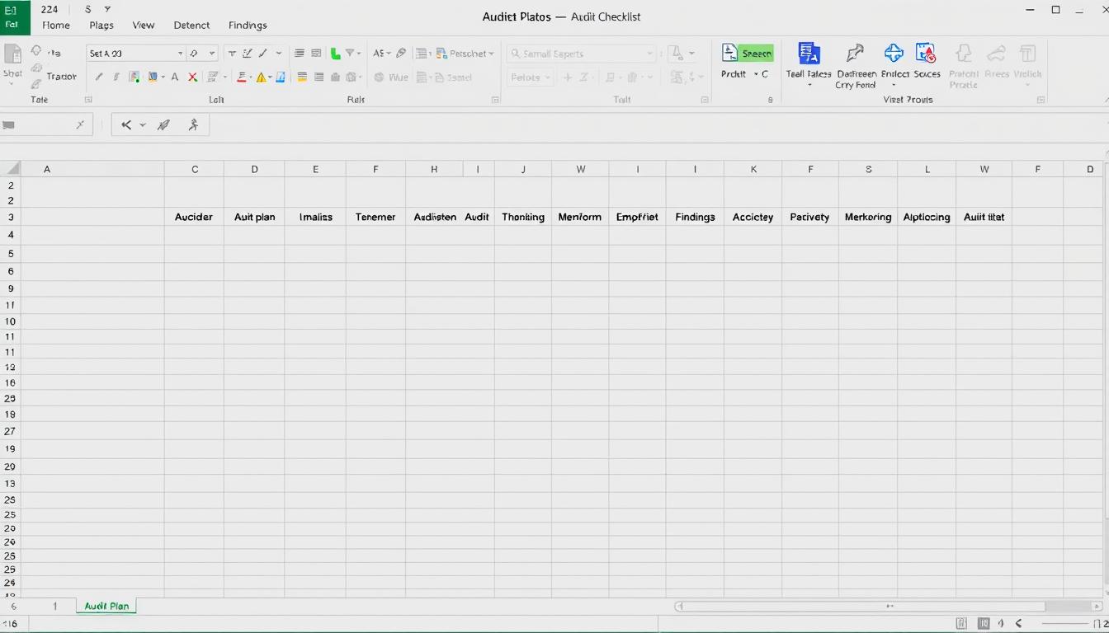This screenshot has width=1109, height=633.
Task: Click the Findings header cell in row 3
Action: (695, 217)
